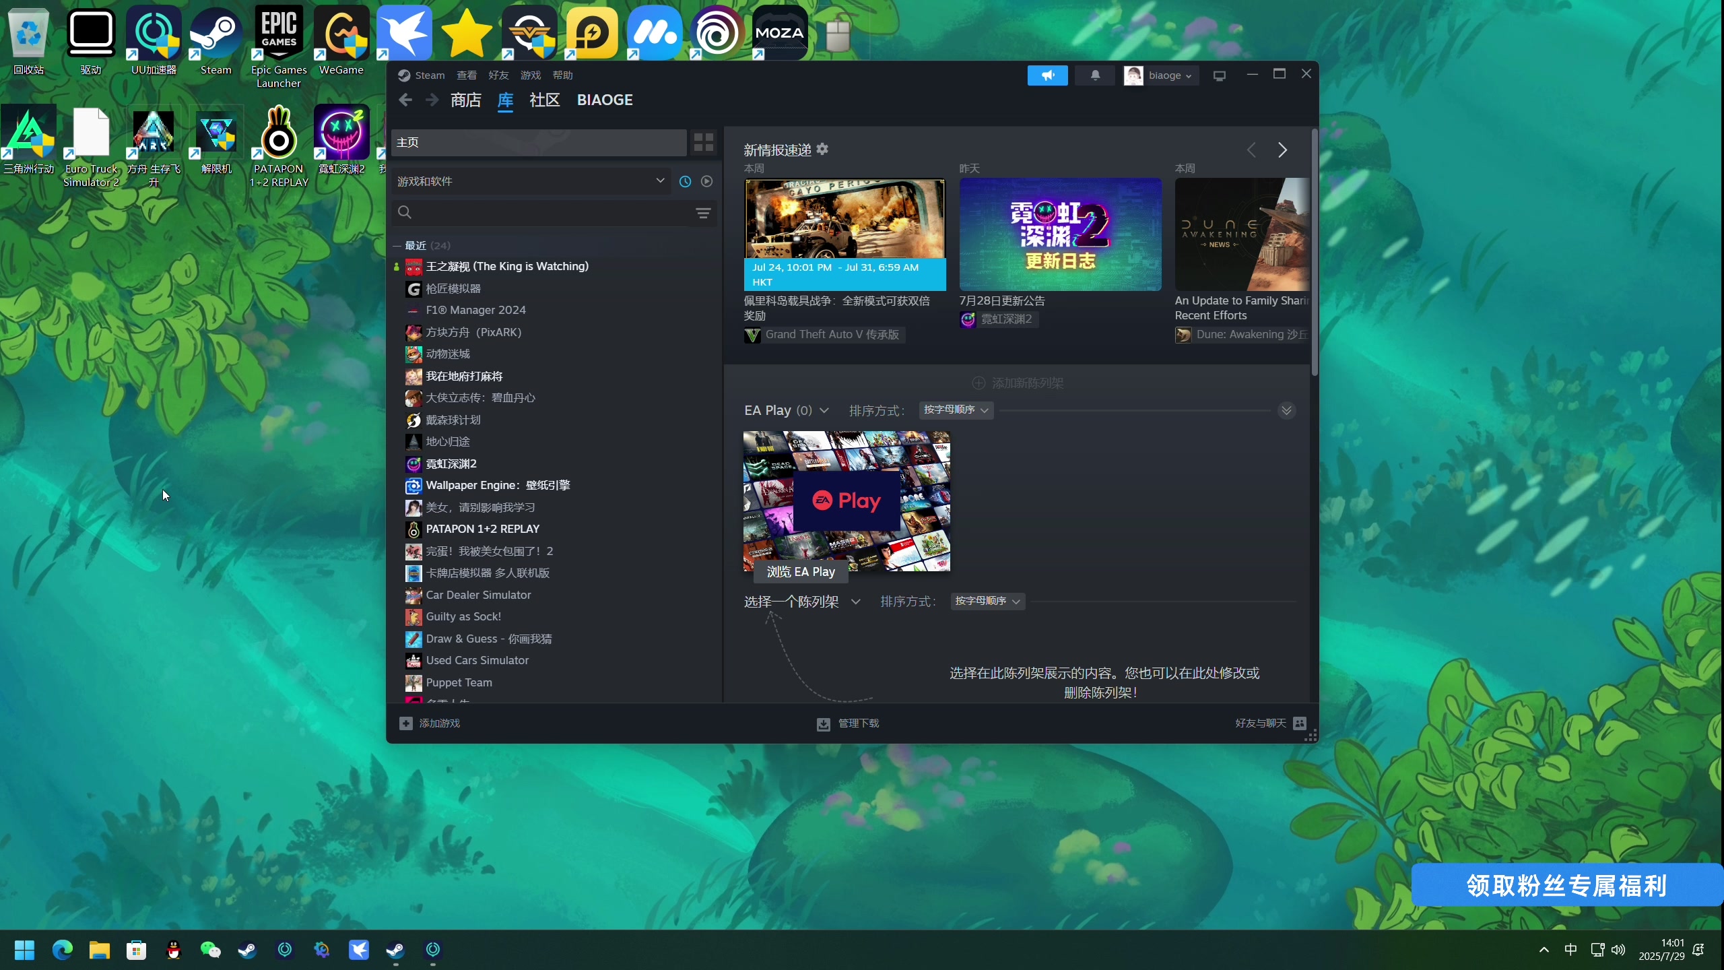Viewport: 1724px width, 970px height.
Task: Collapse the EA Play shelf
Action: 1286,410
